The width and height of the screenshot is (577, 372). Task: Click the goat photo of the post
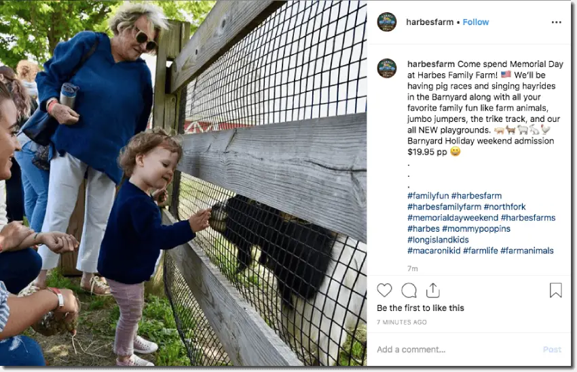[x=183, y=183]
